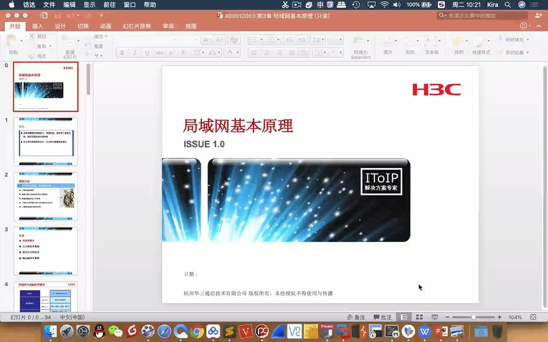
Task: Click slide thumbnail 1 引入
Action: 46,142
